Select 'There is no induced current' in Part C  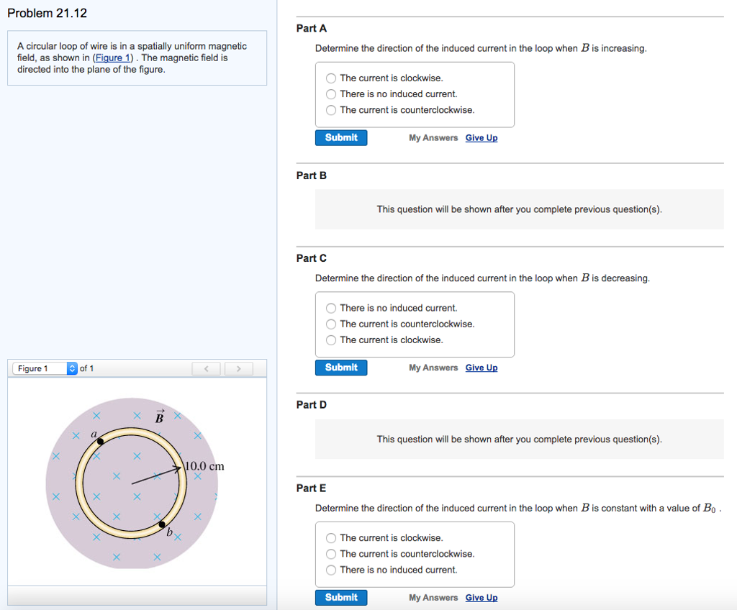pos(331,308)
